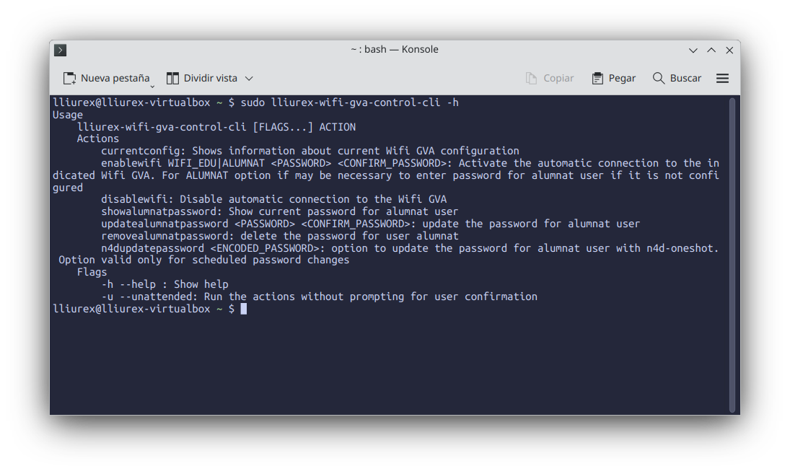Minimize the Konsole window
This screenshot has width=790, height=474.
point(693,50)
